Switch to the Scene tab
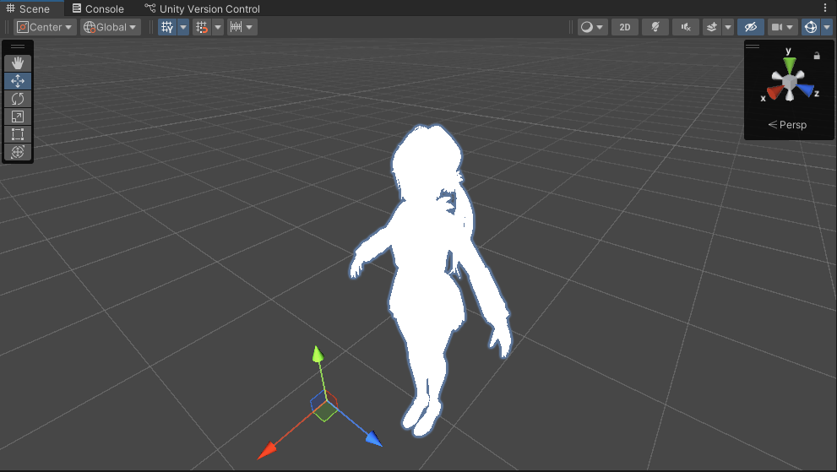The width and height of the screenshot is (837, 472). 28,8
